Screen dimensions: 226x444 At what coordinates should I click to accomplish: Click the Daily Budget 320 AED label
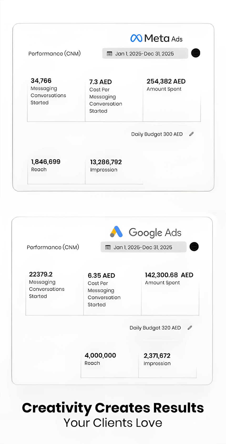pos(155,328)
